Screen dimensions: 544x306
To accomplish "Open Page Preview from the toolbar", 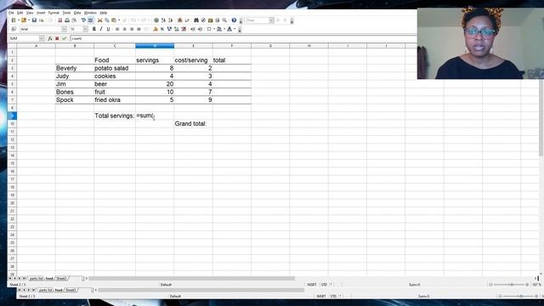I will [x=74, y=20].
